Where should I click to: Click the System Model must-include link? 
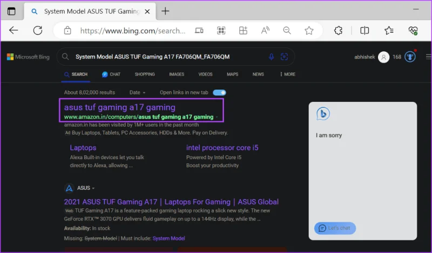coord(168,238)
